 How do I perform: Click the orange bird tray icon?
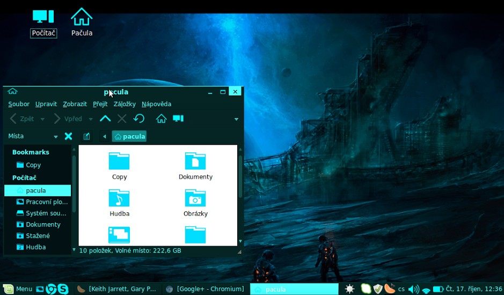pos(390,289)
